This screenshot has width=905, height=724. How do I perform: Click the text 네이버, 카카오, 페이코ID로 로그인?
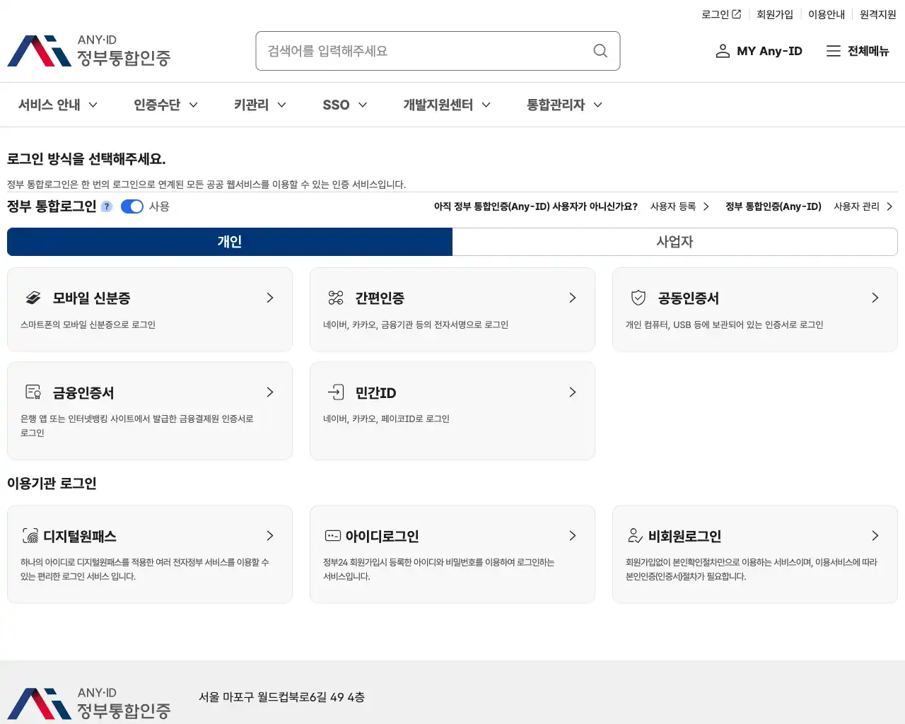[x=387, y=419]
